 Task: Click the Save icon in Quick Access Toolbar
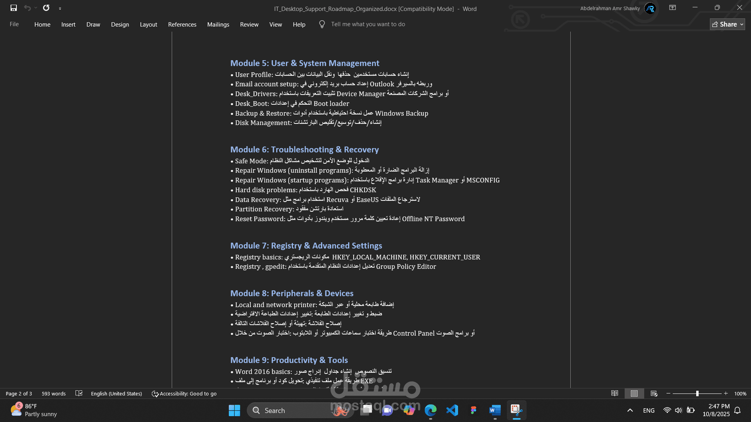coord(14,8)
